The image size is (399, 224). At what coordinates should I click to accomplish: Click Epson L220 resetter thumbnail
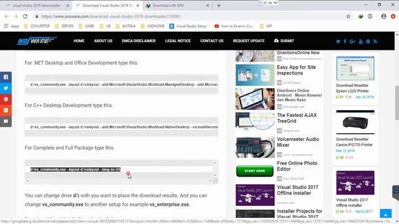(x=355, y=68)
